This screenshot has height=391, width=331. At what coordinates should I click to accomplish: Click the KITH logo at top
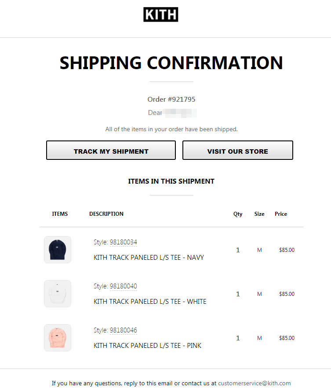(x=161, y=15)
